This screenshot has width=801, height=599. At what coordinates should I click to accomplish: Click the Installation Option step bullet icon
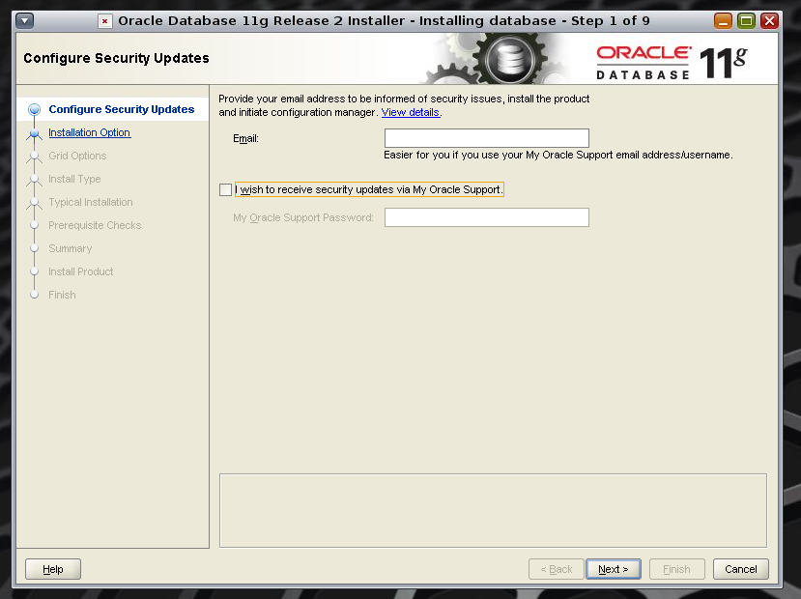[x=34, y=133]
